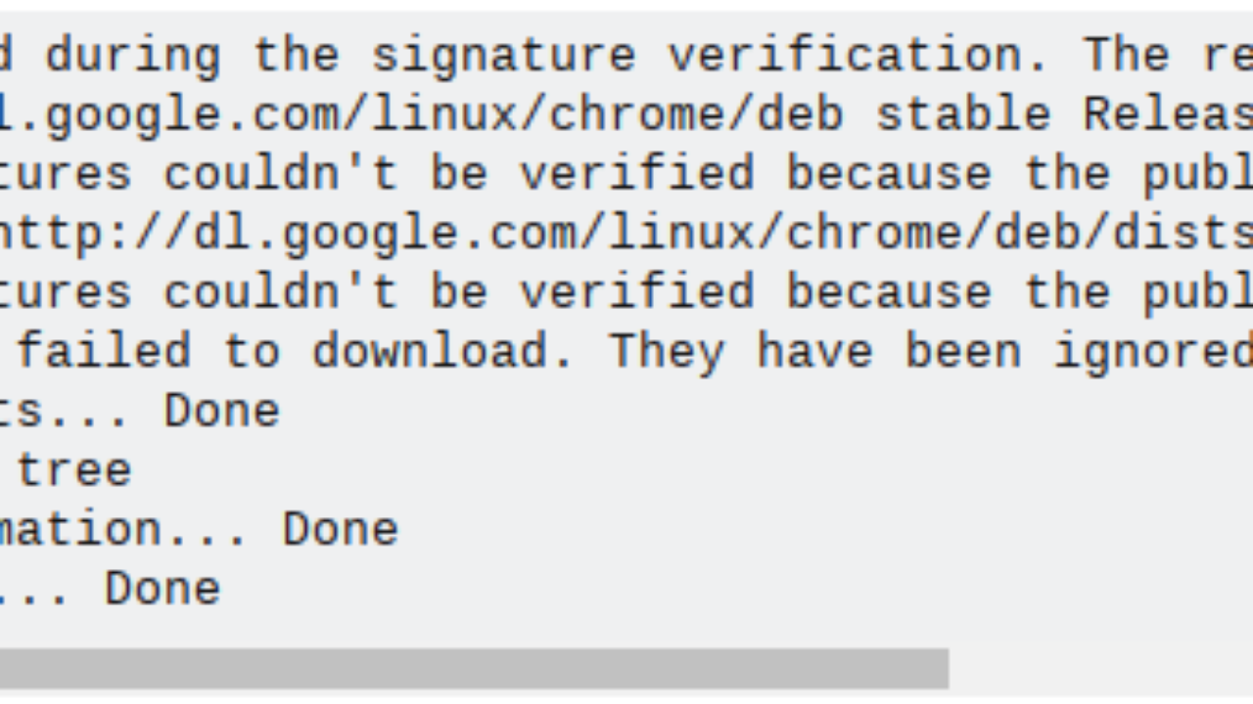Click "verified" in the third output line
This screenshot has height=704, width=1253.
click(x=636, y=174)
